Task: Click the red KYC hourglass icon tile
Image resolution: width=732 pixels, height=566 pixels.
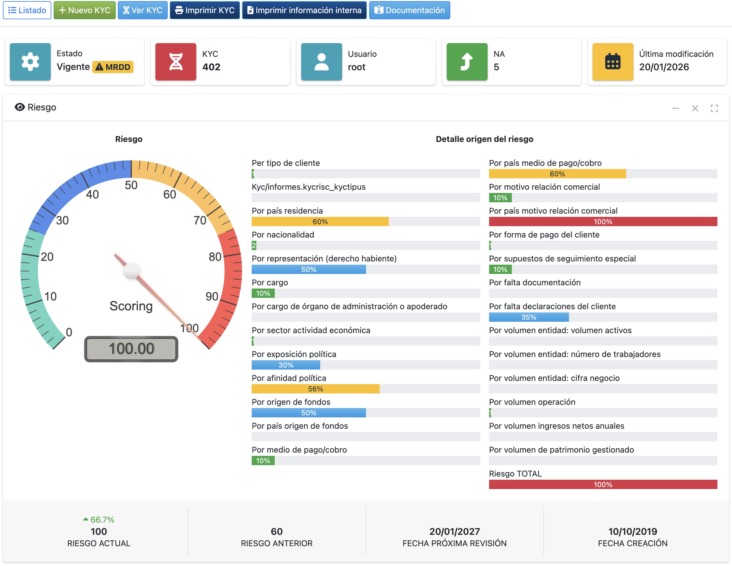Action: [176, 61]
